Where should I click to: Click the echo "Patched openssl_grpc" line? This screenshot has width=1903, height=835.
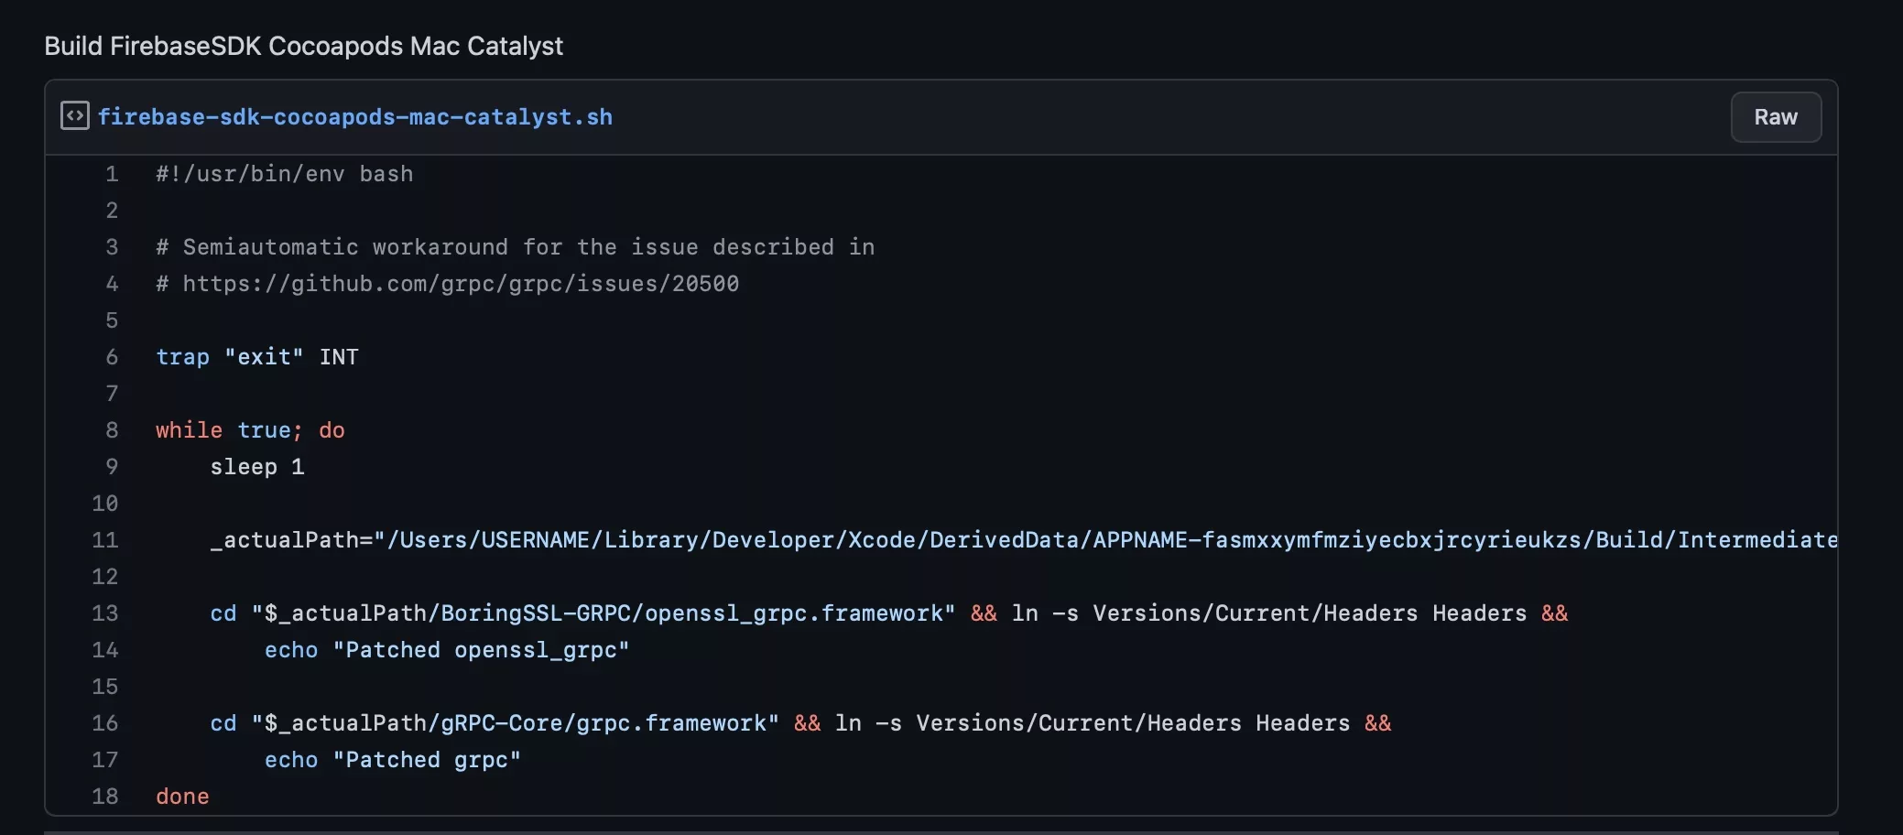click(x=447, y=650)
